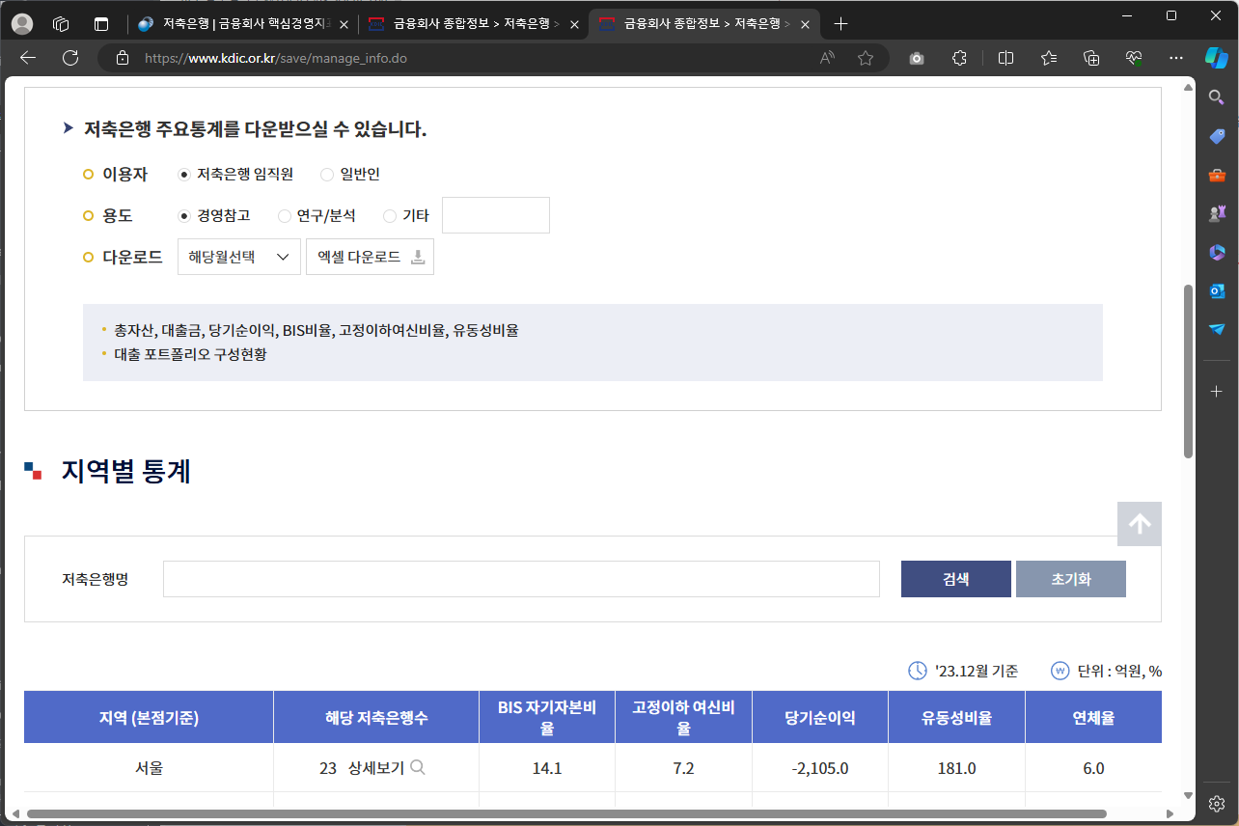The height and width of the screenshot is (826, 1239).
Task: Close the active 금융회사 종합정보 tab
Action: (805, 24)
